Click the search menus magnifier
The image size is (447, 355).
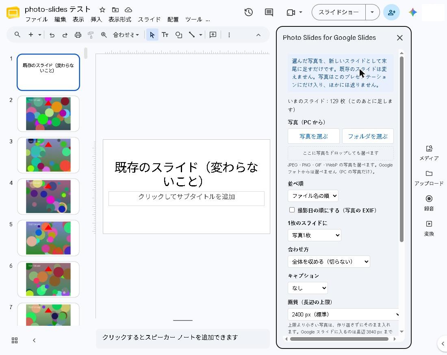(x=17, y=35)
